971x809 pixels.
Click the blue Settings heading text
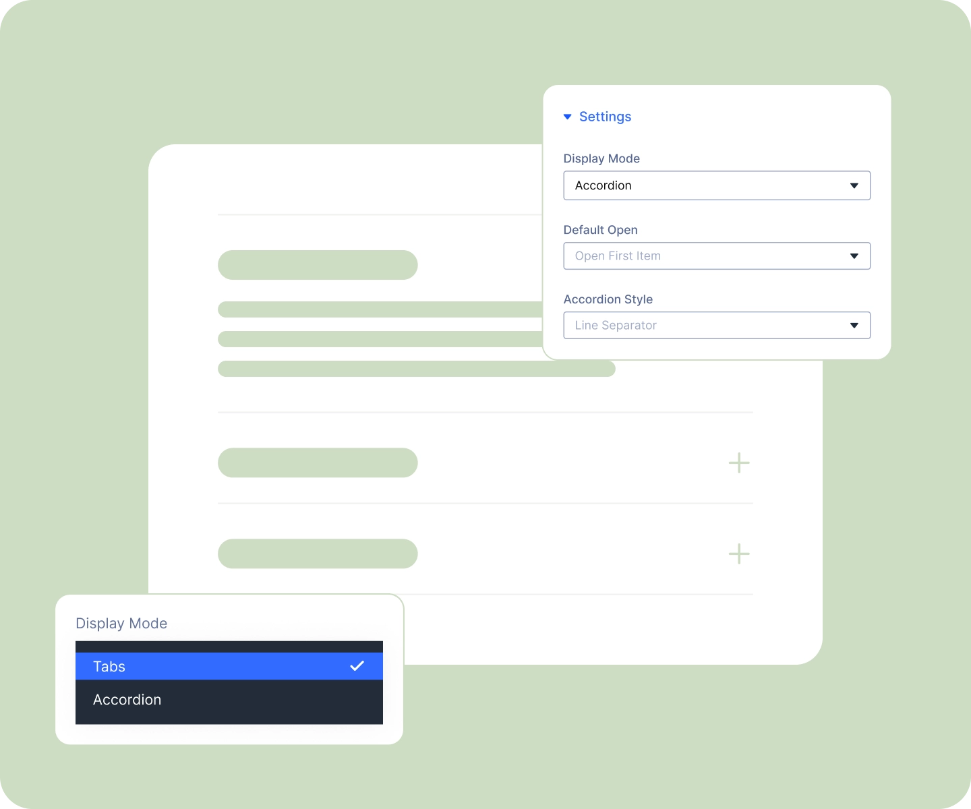(x=605, y=117)
